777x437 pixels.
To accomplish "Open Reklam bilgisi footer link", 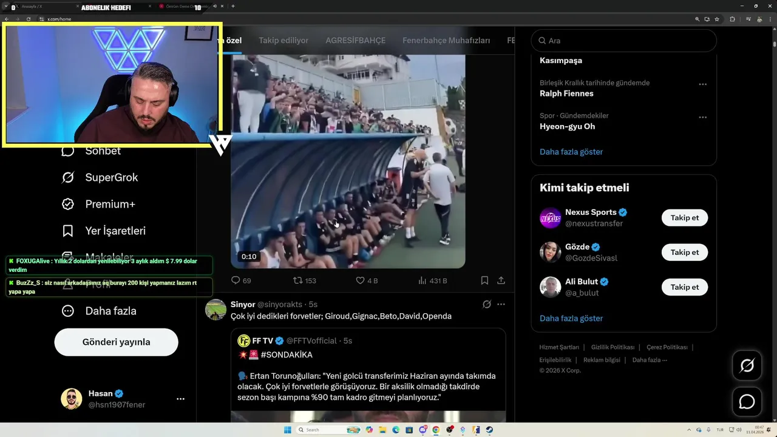I will pos(602,360).
